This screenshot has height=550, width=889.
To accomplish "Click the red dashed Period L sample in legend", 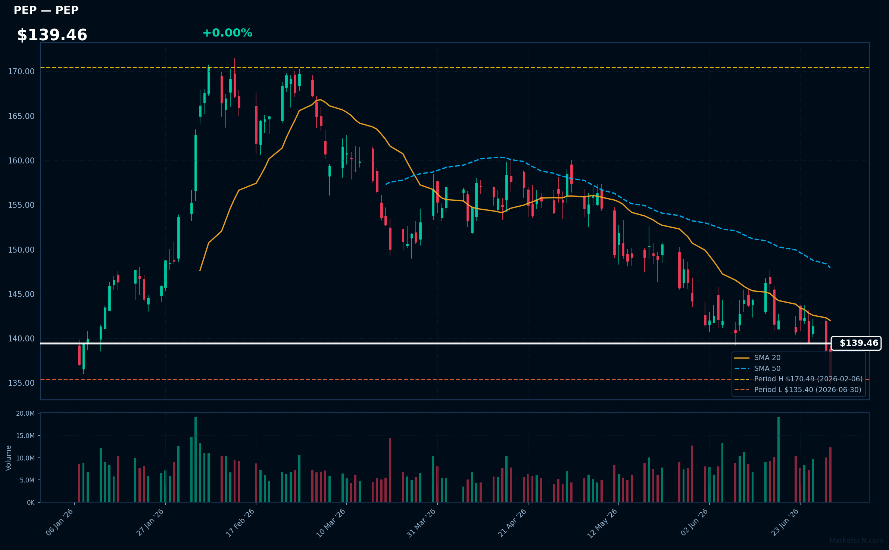I will click(x=742, y=390).
